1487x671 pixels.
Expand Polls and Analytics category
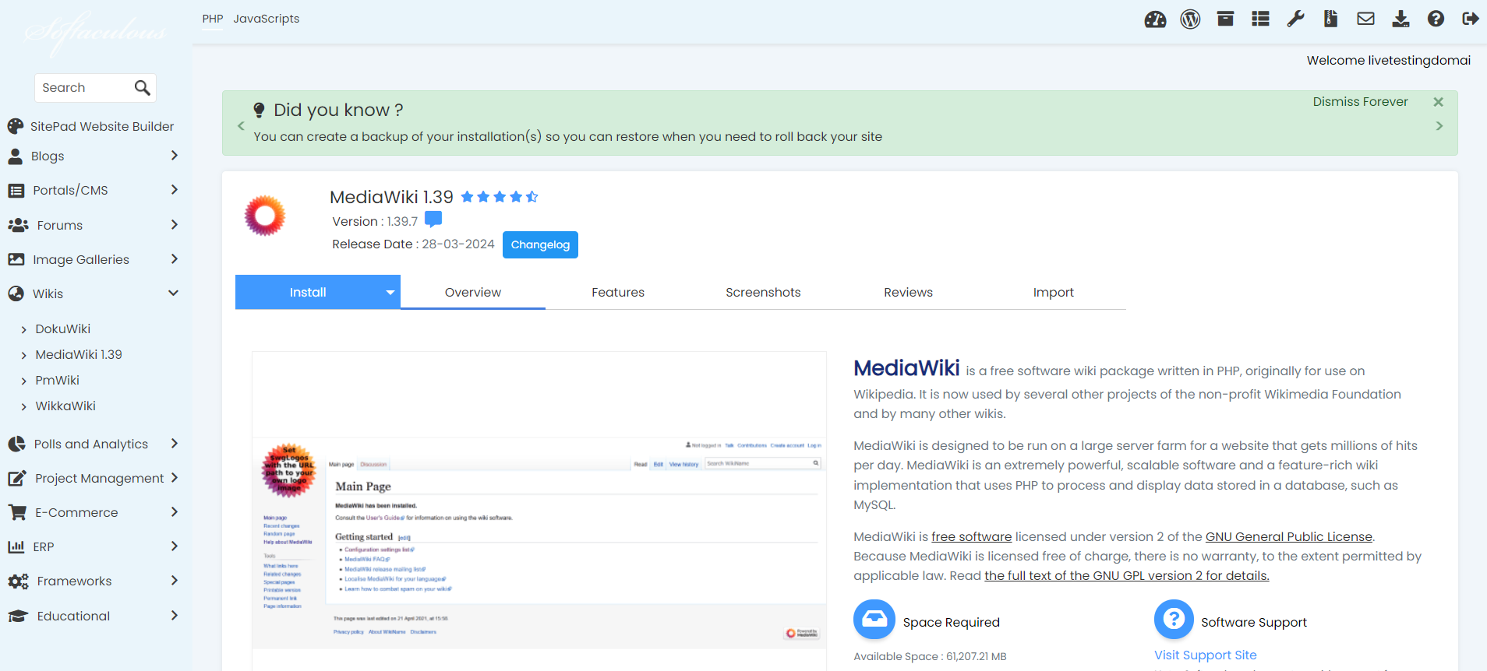click(92, 444)
